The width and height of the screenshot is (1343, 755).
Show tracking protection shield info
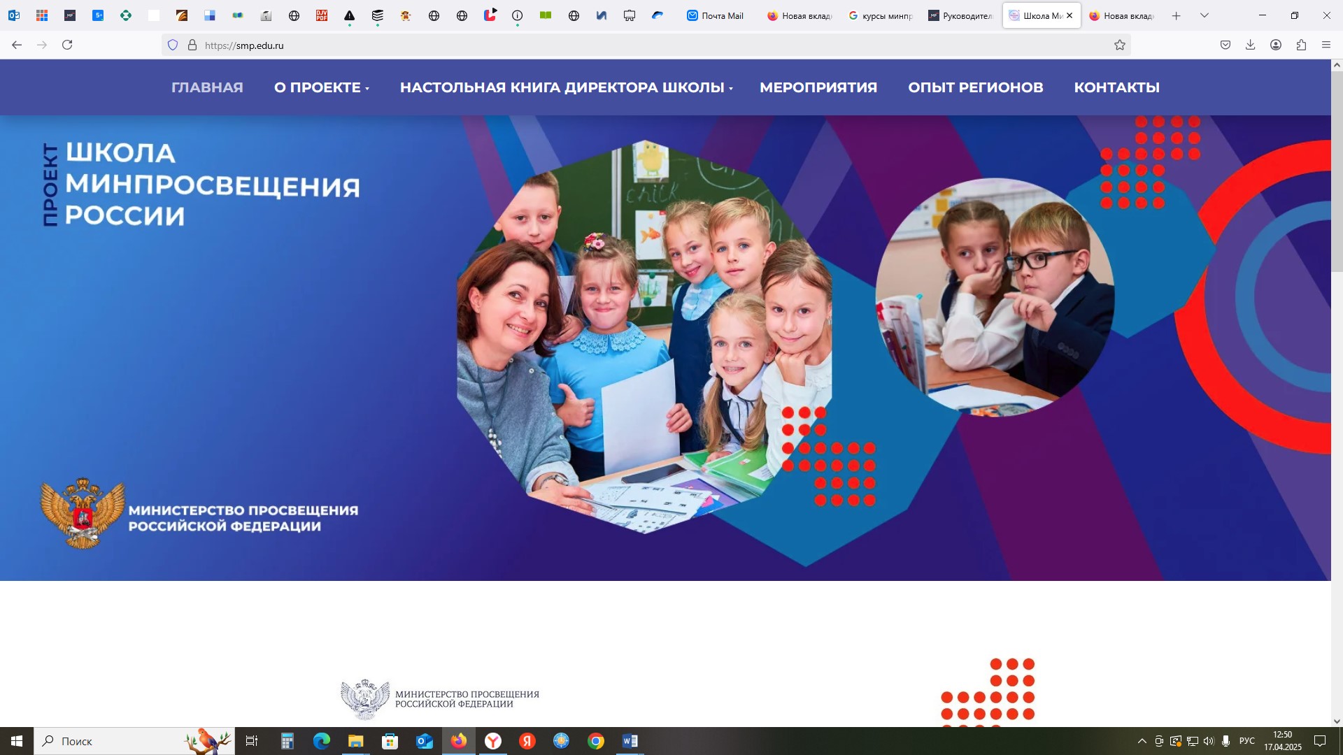(173, 45)
